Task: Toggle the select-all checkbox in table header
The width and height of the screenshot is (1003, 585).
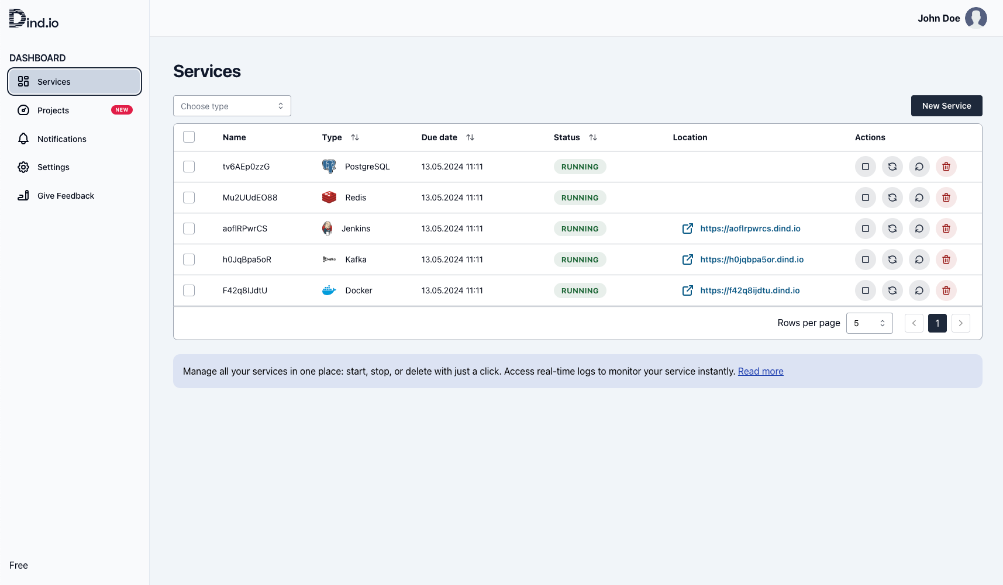Action: (189, 137)
